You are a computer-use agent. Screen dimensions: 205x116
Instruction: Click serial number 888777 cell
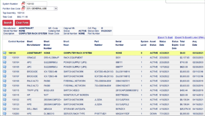point(119,67)
